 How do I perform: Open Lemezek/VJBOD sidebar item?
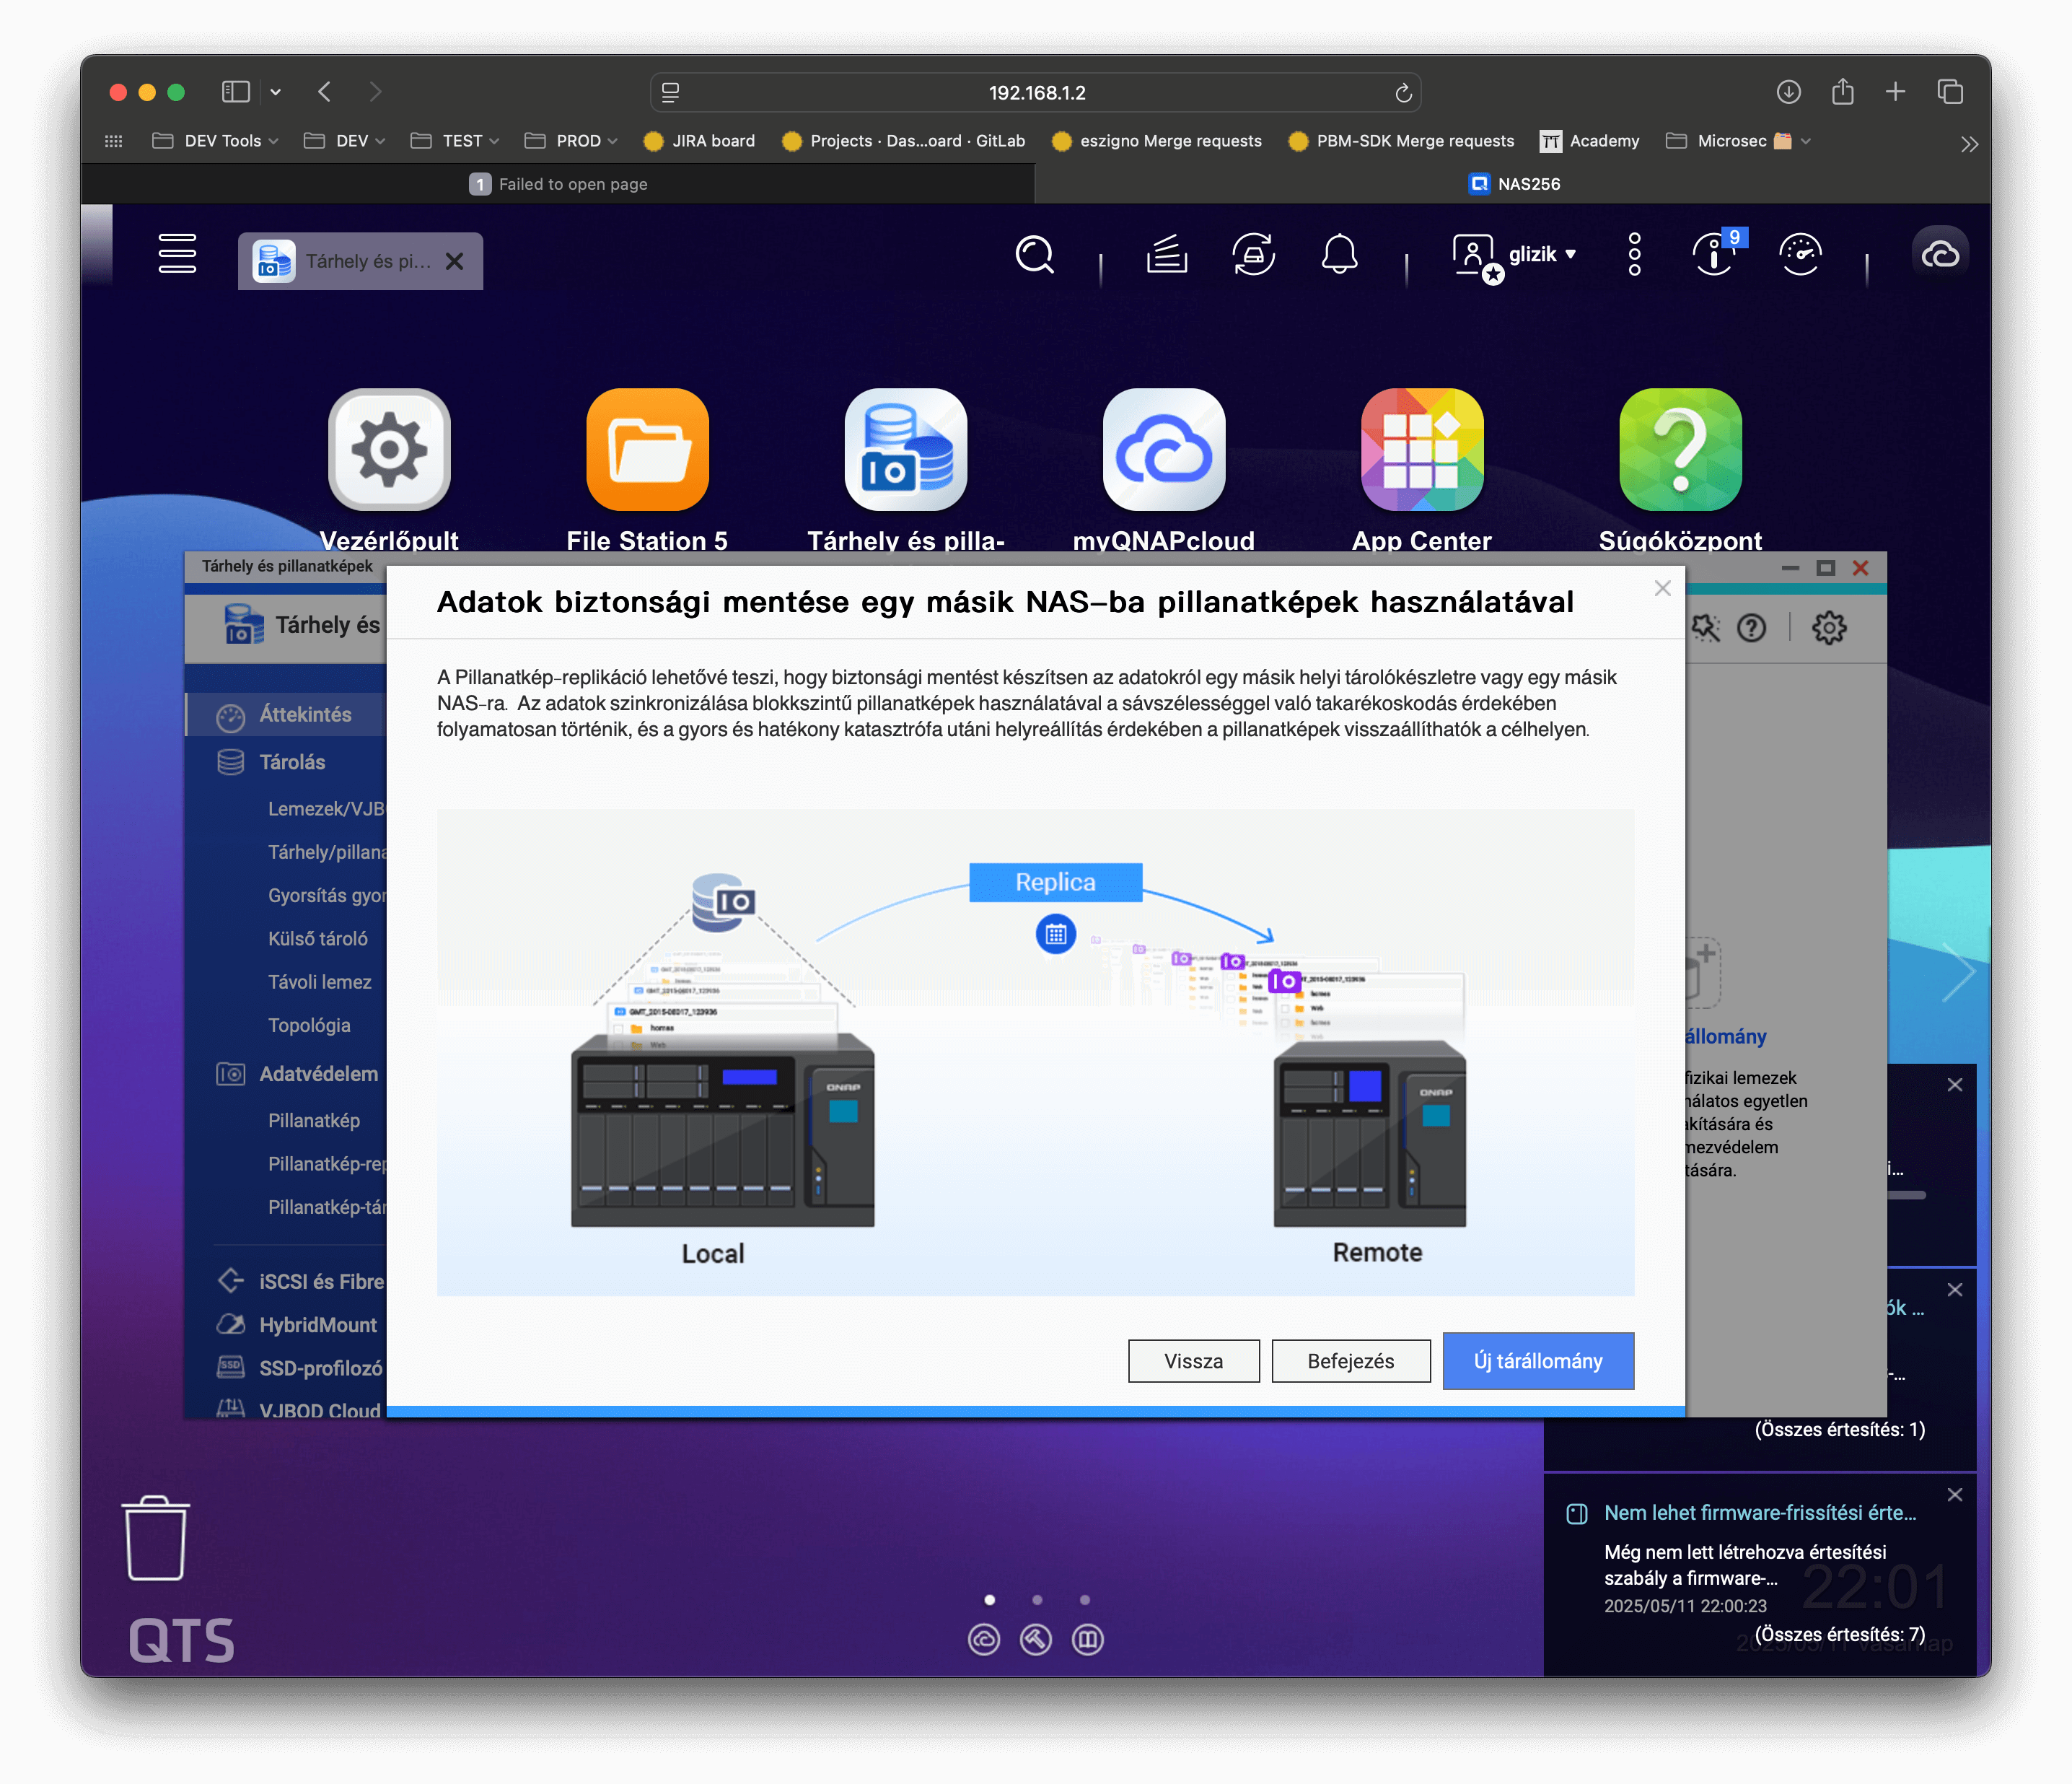click(x=326, y=808)
